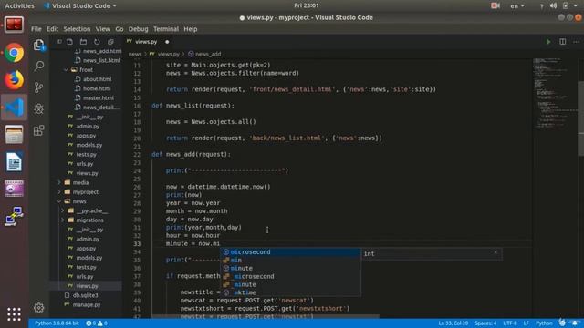Open the Debug view in activity bar

pyautogui.click(x=38, y=109)
